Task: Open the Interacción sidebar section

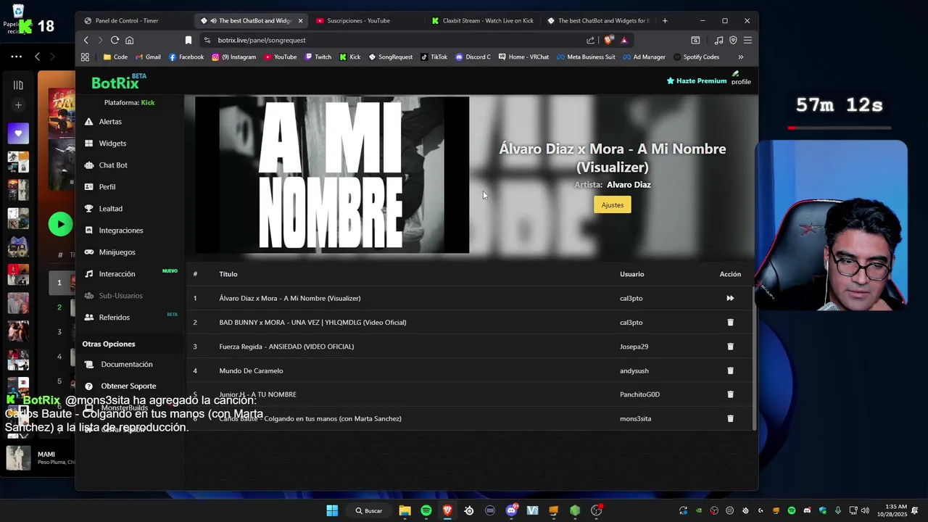Action: [117, 274]
